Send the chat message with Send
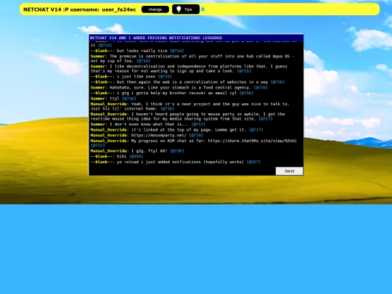 [289, 171]
